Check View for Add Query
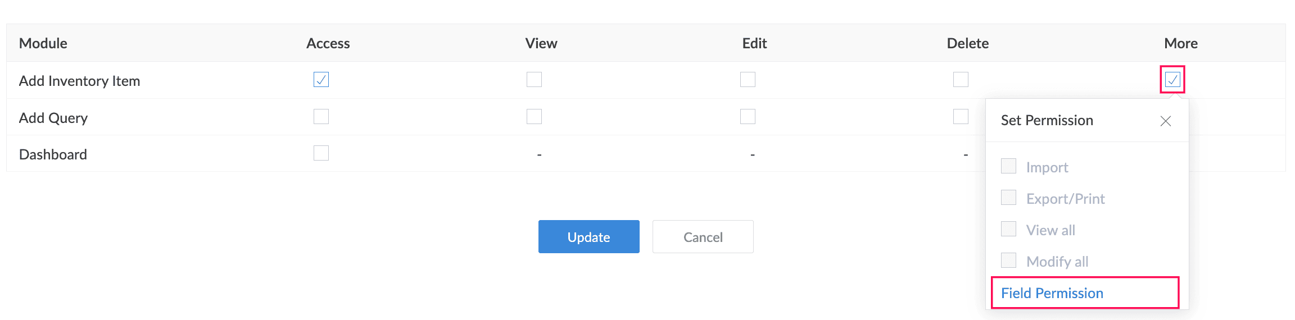 [534, 117]
